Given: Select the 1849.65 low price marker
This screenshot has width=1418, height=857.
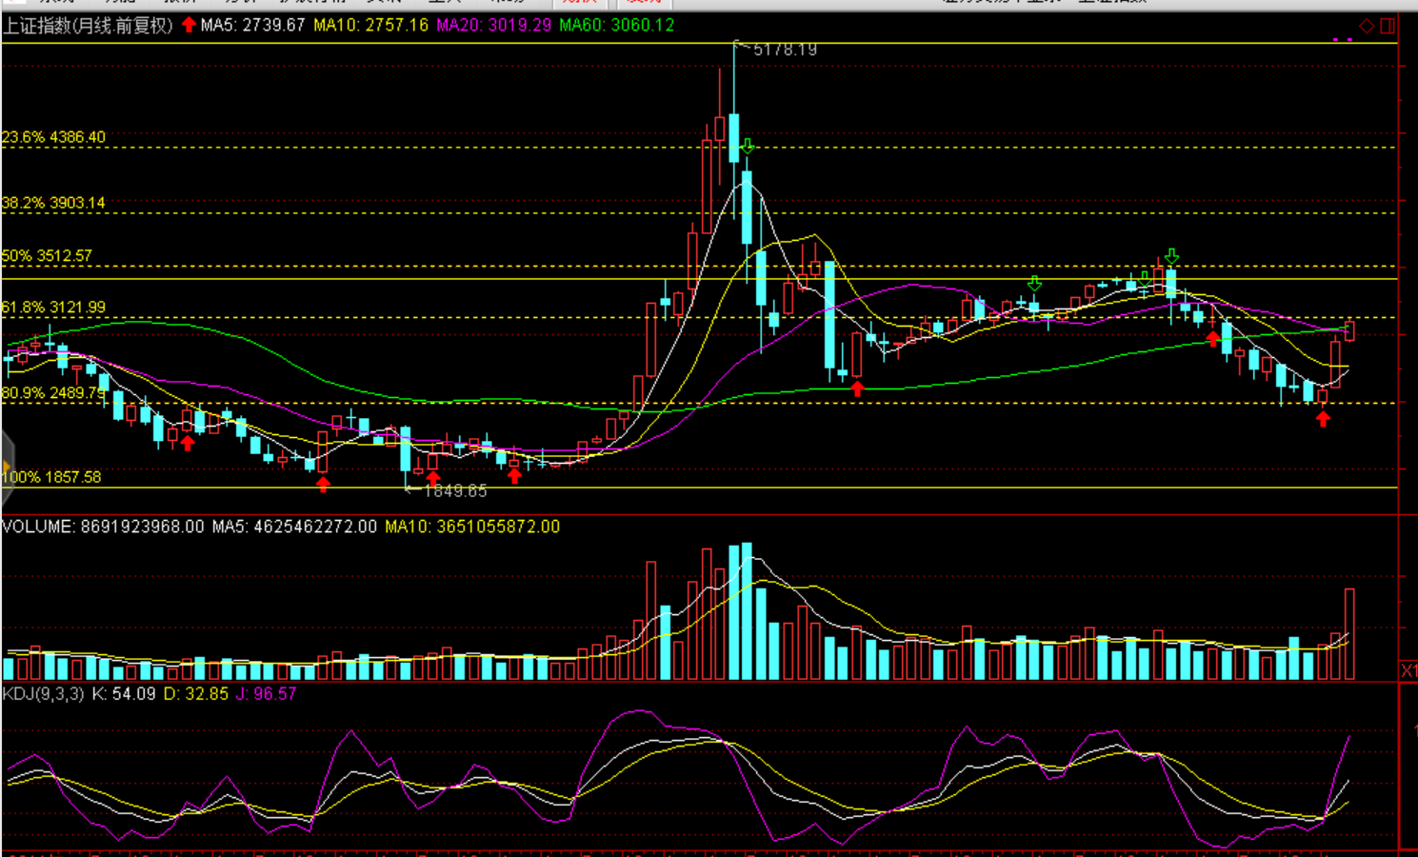Looking at the screenshot, I should point(453,490).
